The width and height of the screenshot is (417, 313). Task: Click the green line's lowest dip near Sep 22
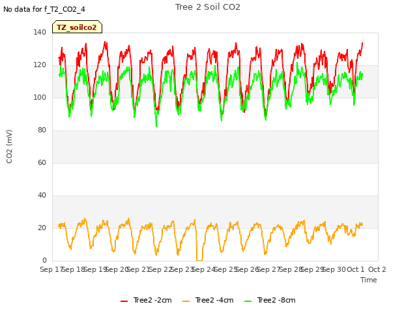pos(156,125)
